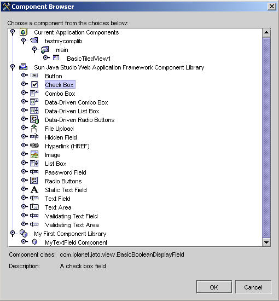Collapse the Sun Java Studio library node
This screenshot has width=279, height=301.
pyautogui.click(x=13, y=67)
